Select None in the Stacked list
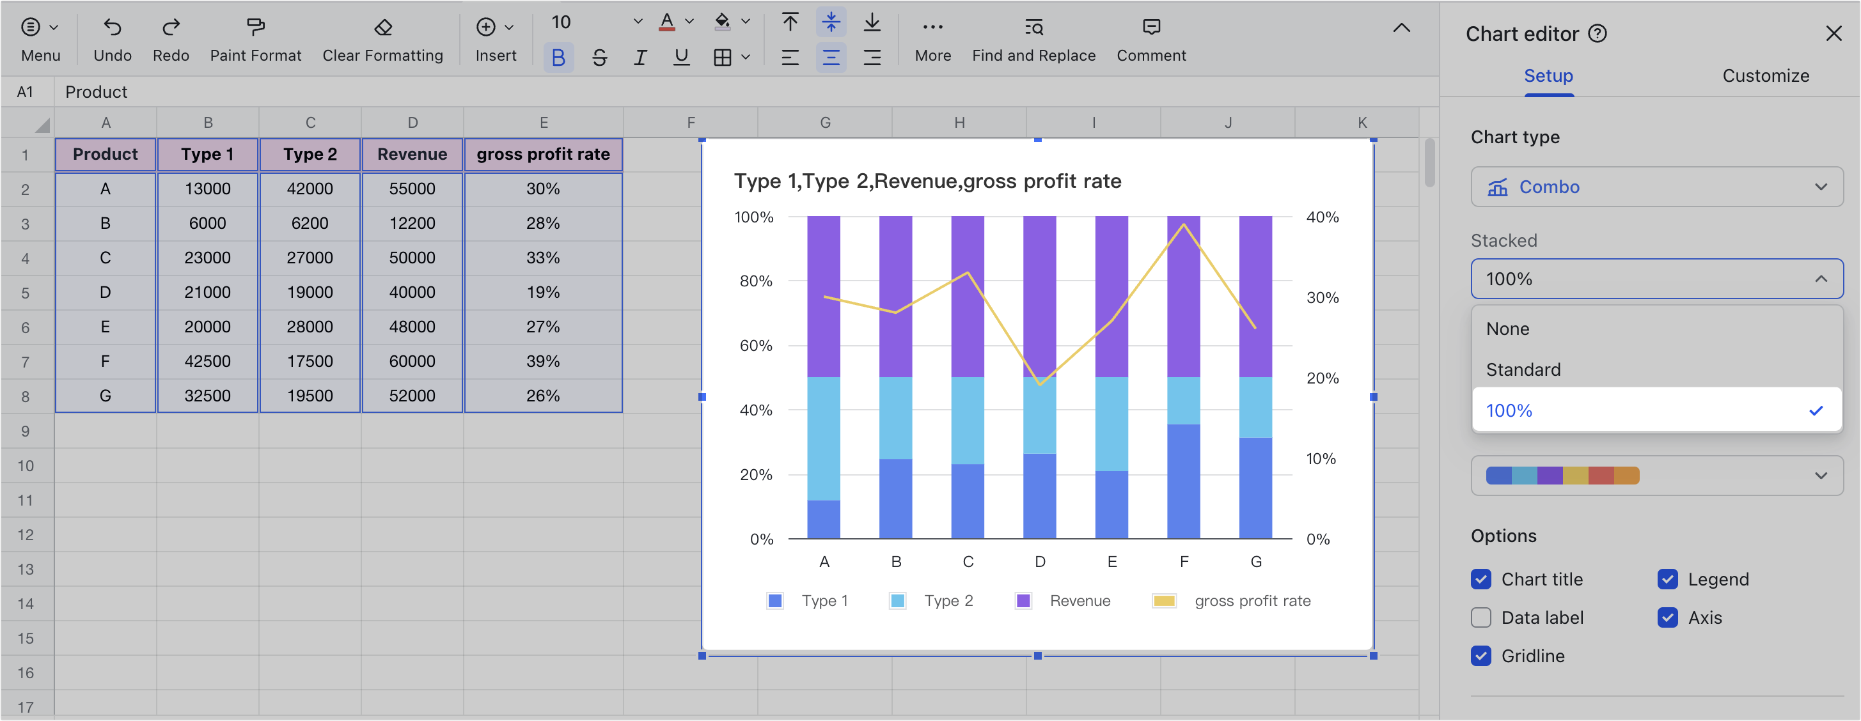Viewport: 1861px width, 721px height. (1656, 329)
